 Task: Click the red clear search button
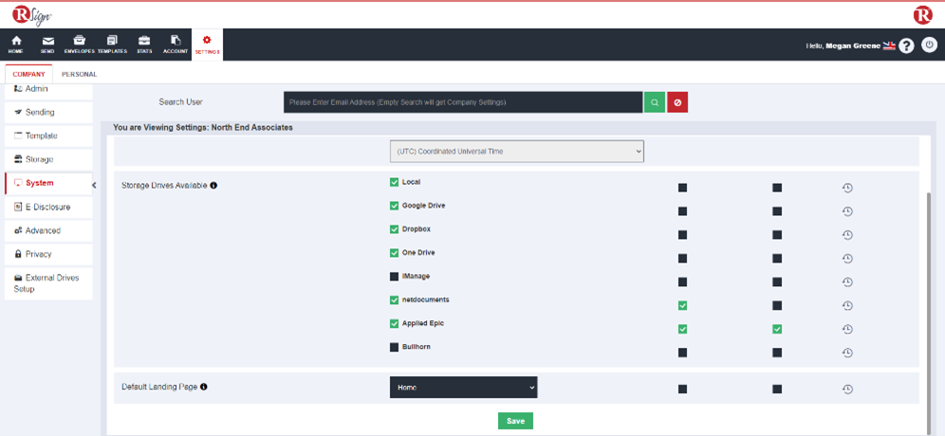pos(676,102)
